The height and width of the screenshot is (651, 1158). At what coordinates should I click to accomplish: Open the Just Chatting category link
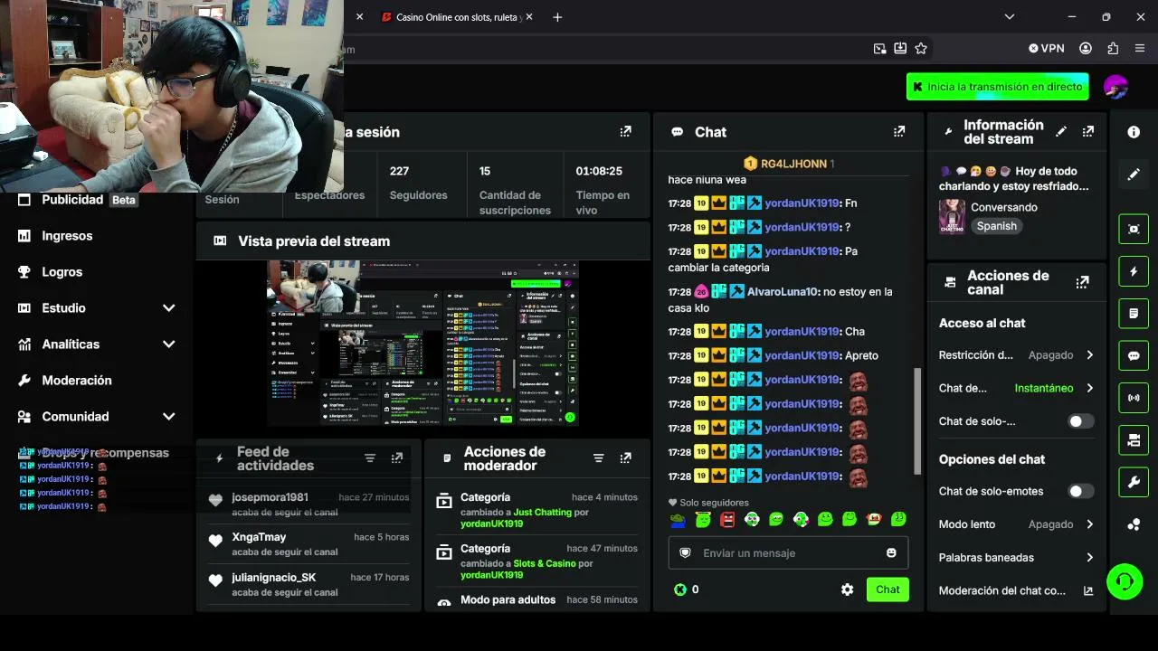(x=543, y=512)
